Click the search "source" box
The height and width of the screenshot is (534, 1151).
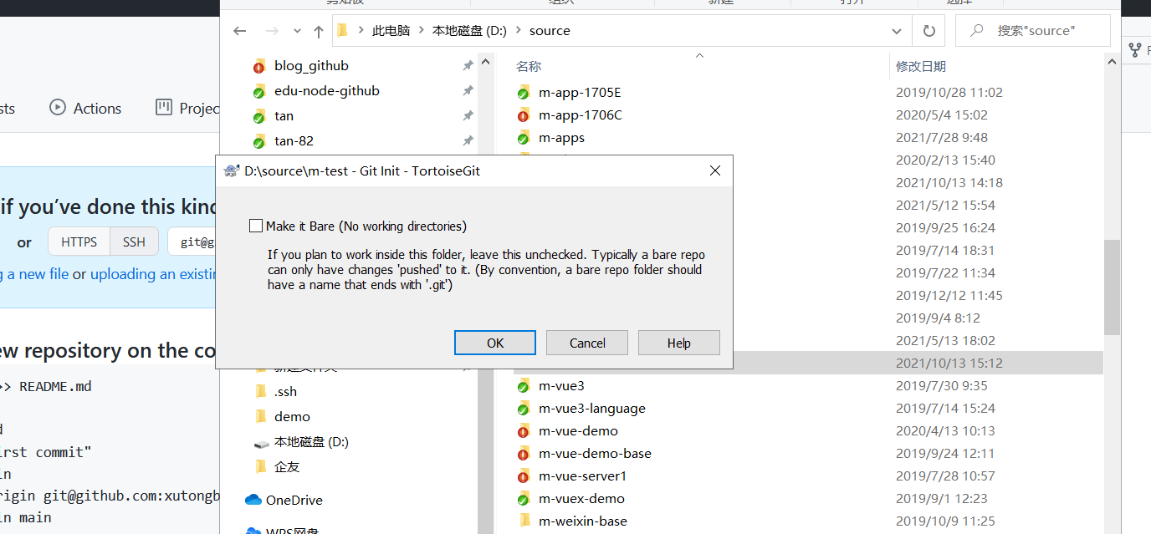pos(1033,31)
